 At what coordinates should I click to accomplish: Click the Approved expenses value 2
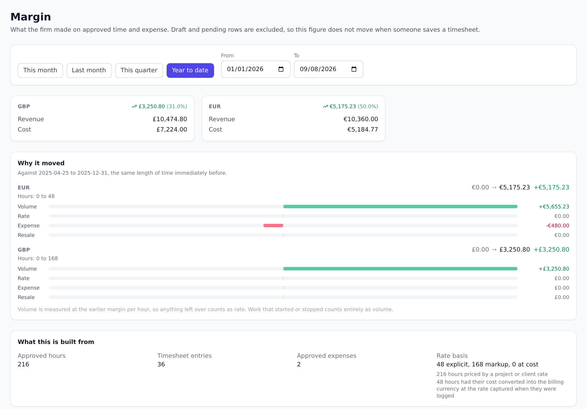tap(299, 364)
